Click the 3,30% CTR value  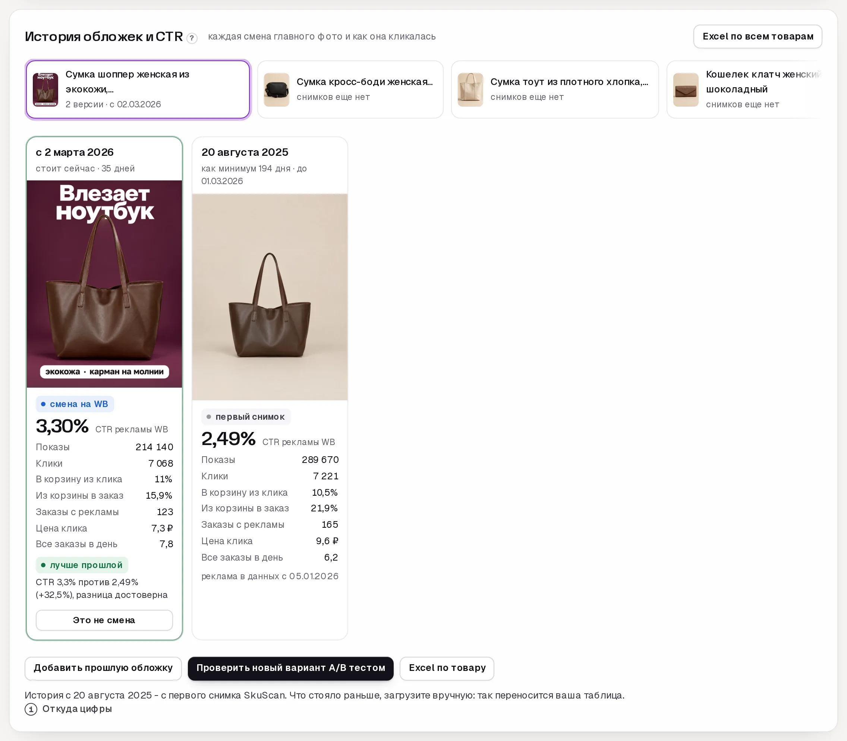click(x=62, y=426)
